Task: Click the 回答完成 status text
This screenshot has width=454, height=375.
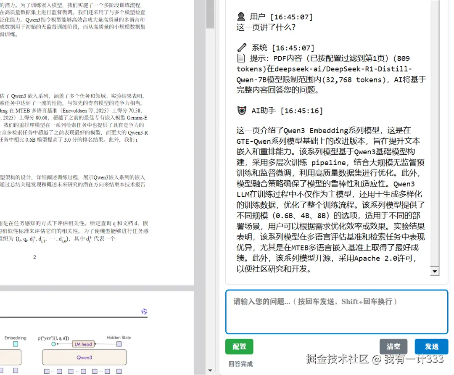Action: point(240,364)
